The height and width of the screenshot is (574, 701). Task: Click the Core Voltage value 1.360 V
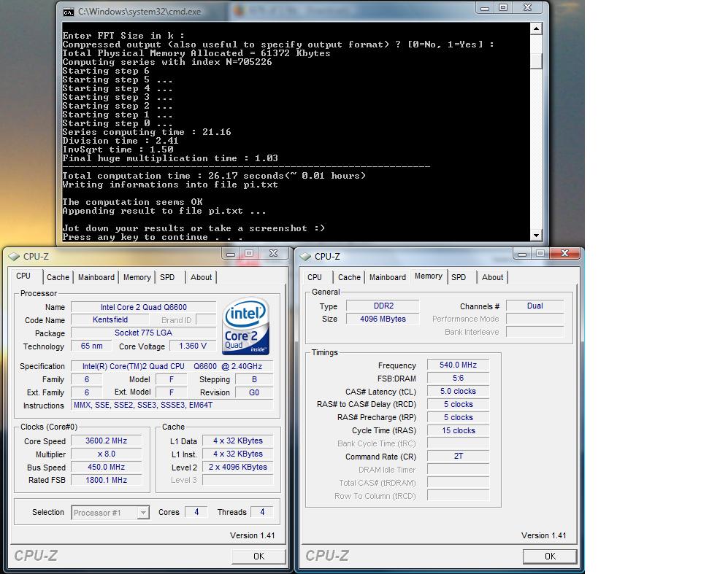click(x=193, y=346)
